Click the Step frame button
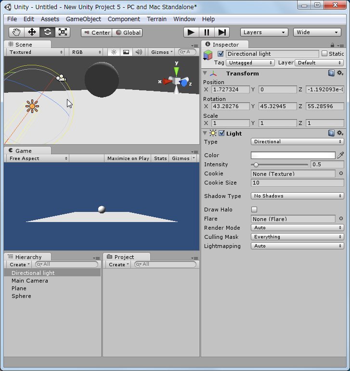The image size is (350, 371). pos(221,32)
